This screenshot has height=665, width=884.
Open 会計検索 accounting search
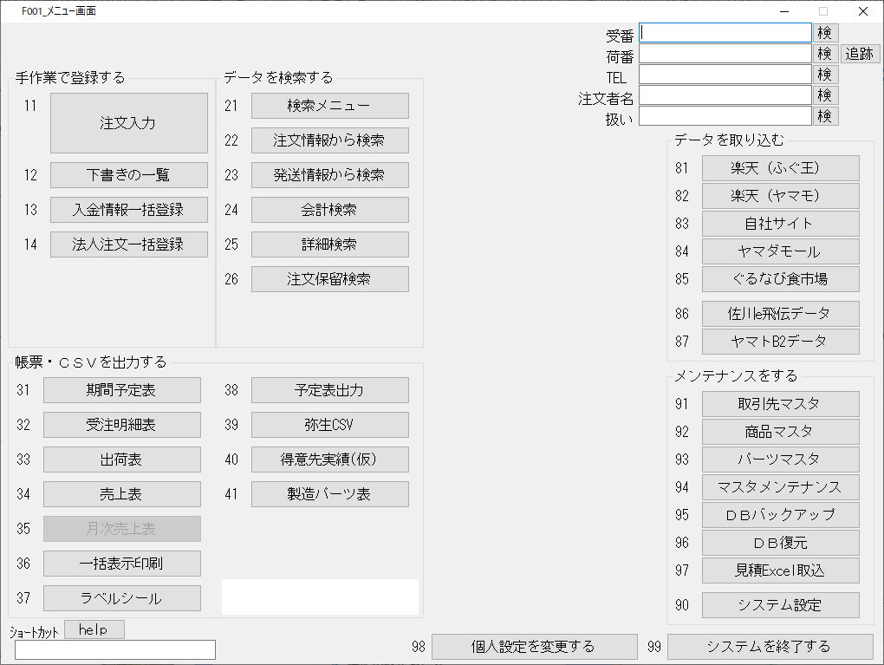pyautogui.click(x=329, y=210)
